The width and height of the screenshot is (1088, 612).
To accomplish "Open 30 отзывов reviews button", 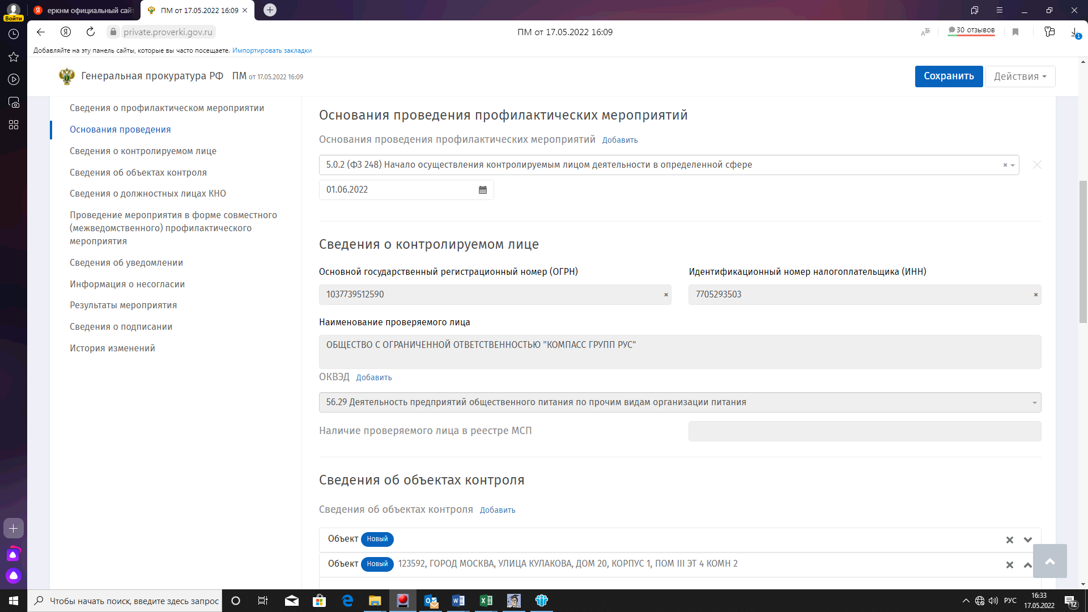I will click(971, 31).
